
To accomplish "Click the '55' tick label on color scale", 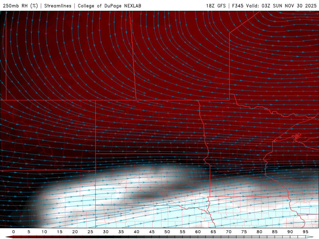I will [183, 232].
